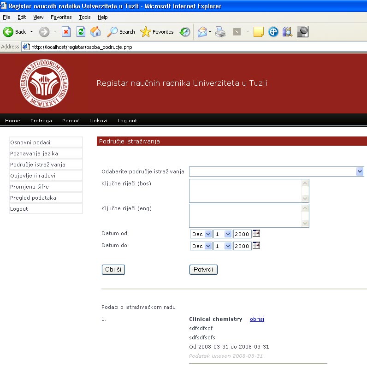
Task: Click the Stop page loading icon
Action: coord(66,32)
